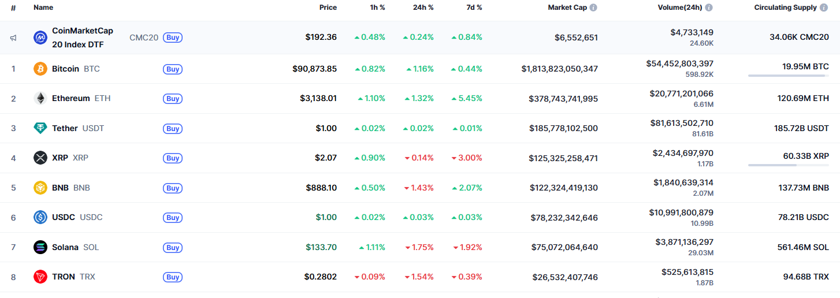Click the Tether logo icon
This screenshot has width=840, height=298.
pyautogui.click(x=40, y=128)
